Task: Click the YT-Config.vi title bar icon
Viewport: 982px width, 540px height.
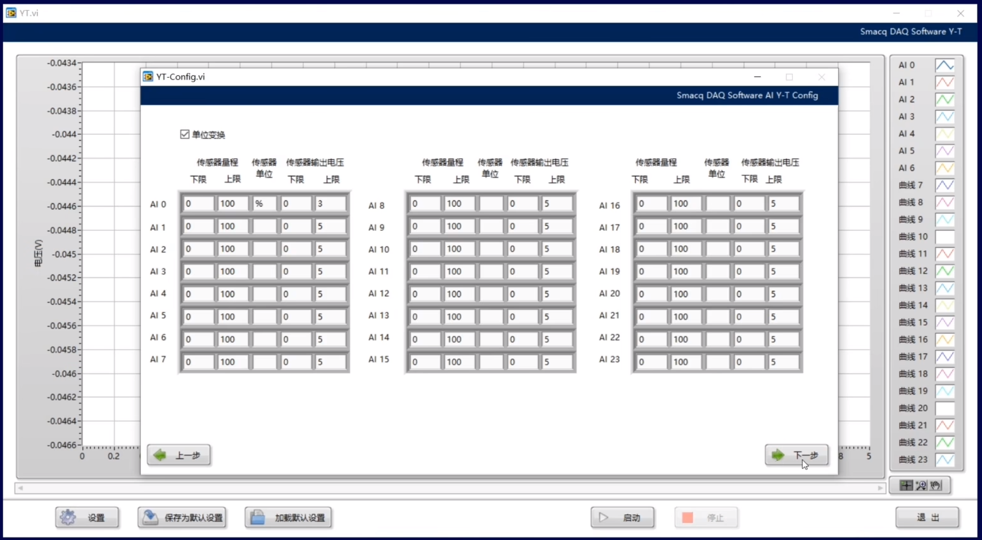Action: [x=148, y=77]
